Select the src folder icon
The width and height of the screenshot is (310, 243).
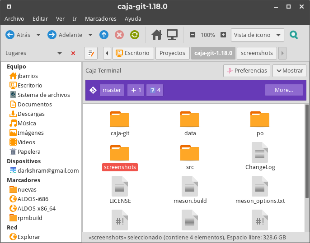click(190, 153)
